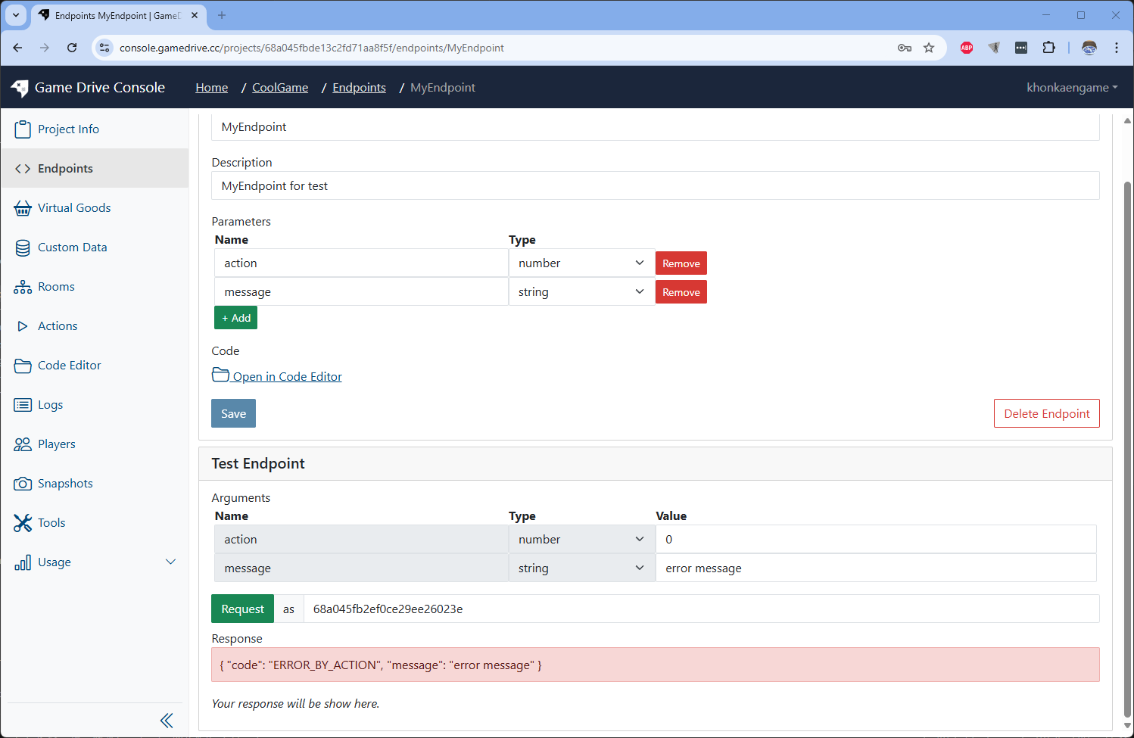Click the Rooms network icon in sidebar

pos(23,287)
